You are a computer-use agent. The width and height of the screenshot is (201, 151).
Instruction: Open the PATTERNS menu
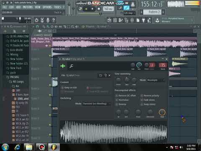pyautogui.click(x=28, y=7)
